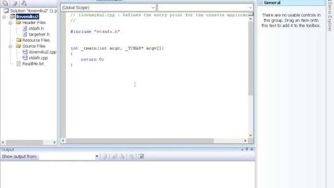
Task: Click Solution Explorer horizontal scrollbar thumb
Action: click(25, 142)
